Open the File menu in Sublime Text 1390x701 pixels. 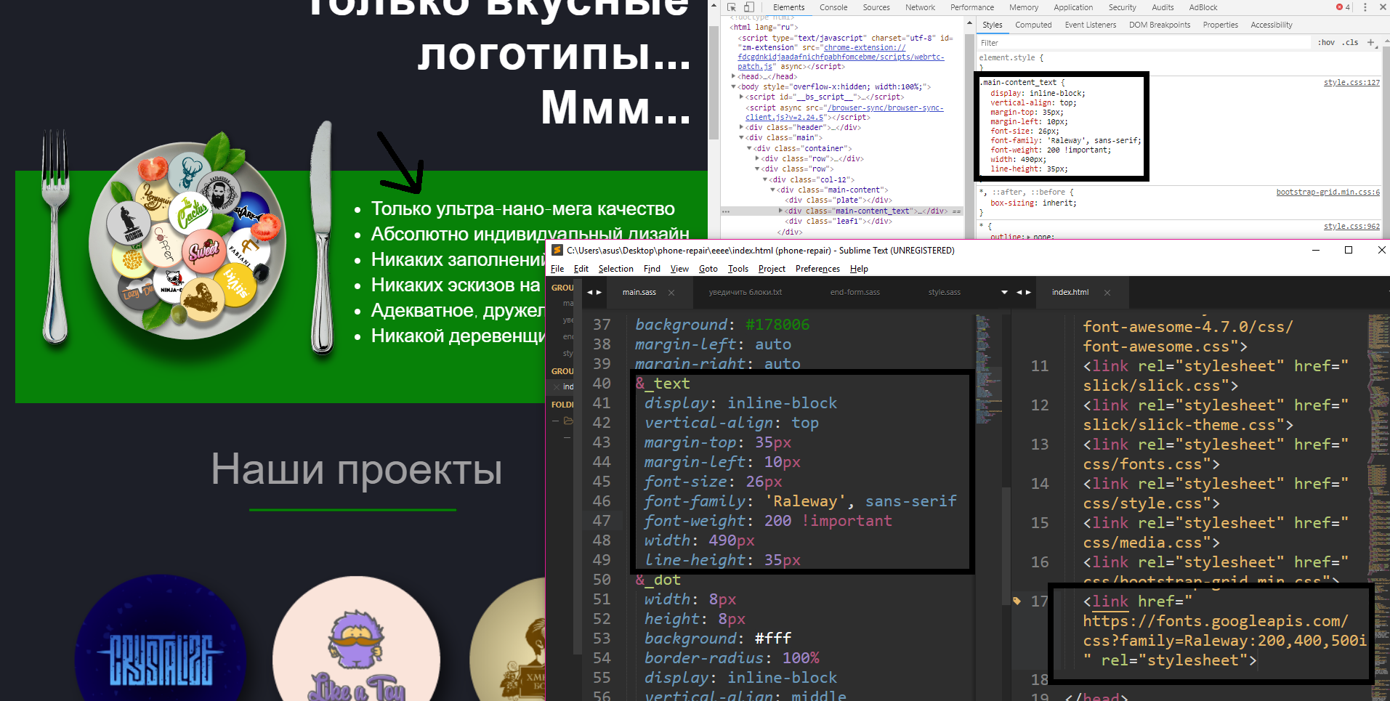click(x=557, y=269)
